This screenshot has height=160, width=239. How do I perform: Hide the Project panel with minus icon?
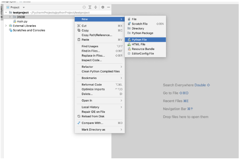(x=109, y=7)
